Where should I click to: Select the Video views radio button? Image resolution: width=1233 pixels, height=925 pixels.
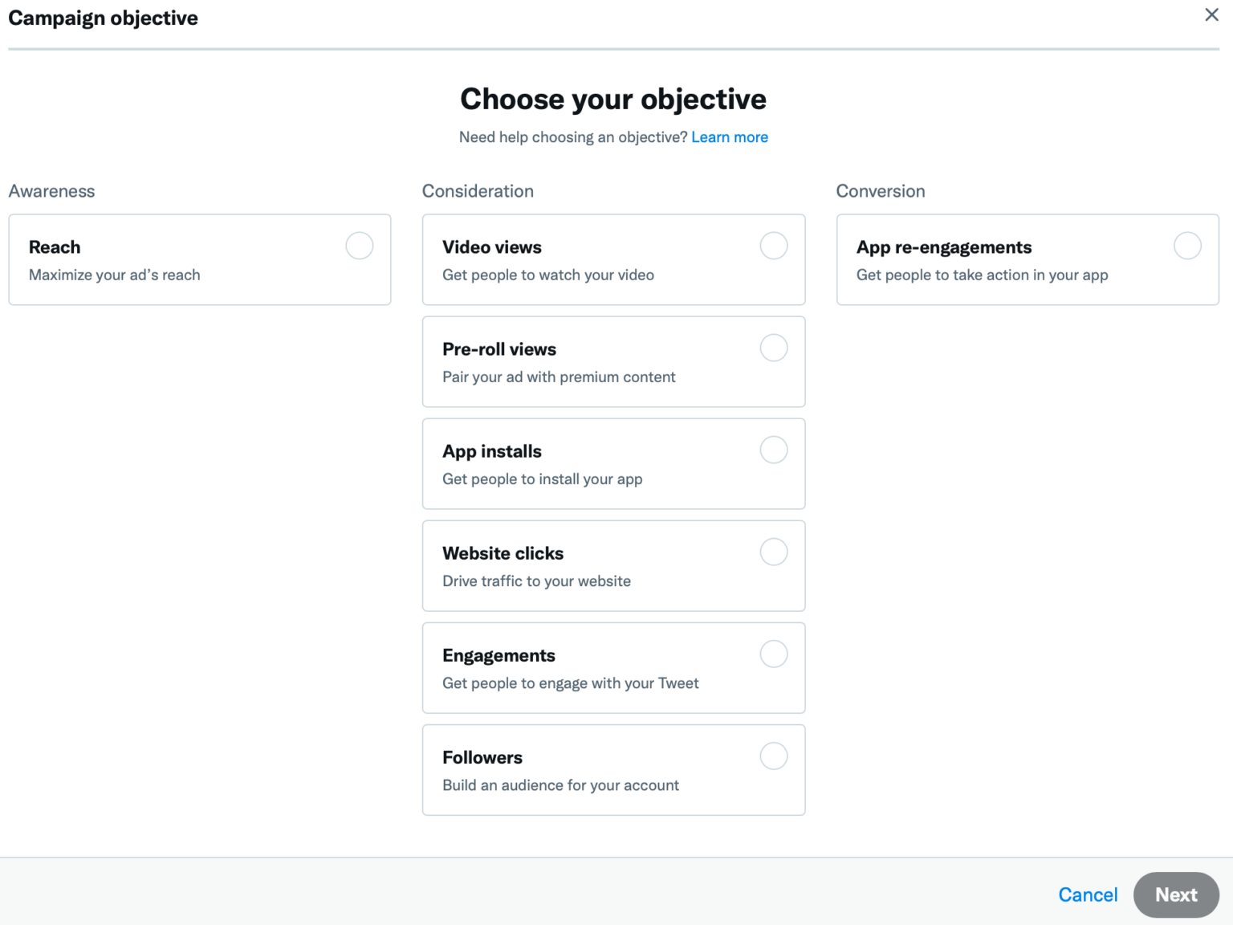click(773, 246)
